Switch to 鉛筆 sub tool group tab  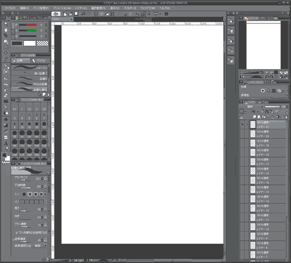pos(20,61)
